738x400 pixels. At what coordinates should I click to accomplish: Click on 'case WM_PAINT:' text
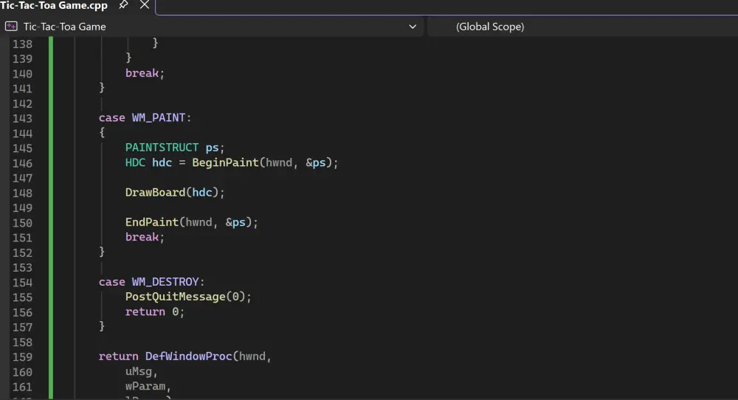pos(145,117)
